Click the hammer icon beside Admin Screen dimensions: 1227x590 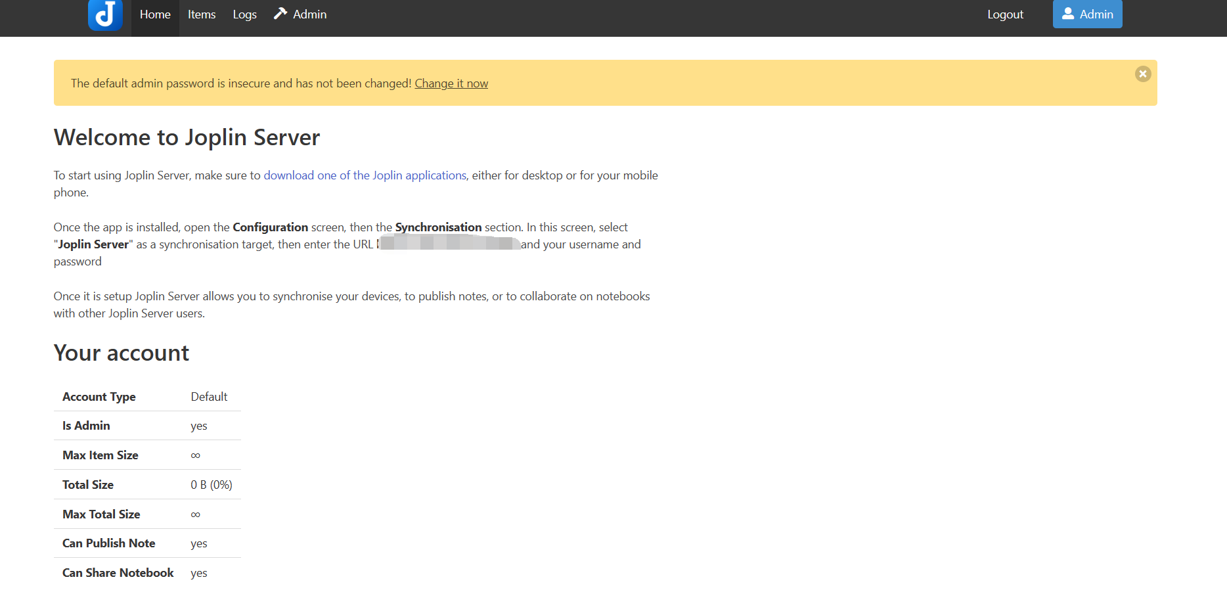click(280, 14)
